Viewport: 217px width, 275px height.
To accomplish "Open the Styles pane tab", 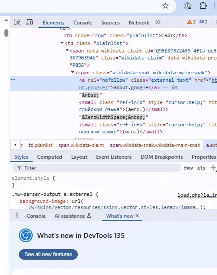I will (21, 157).
